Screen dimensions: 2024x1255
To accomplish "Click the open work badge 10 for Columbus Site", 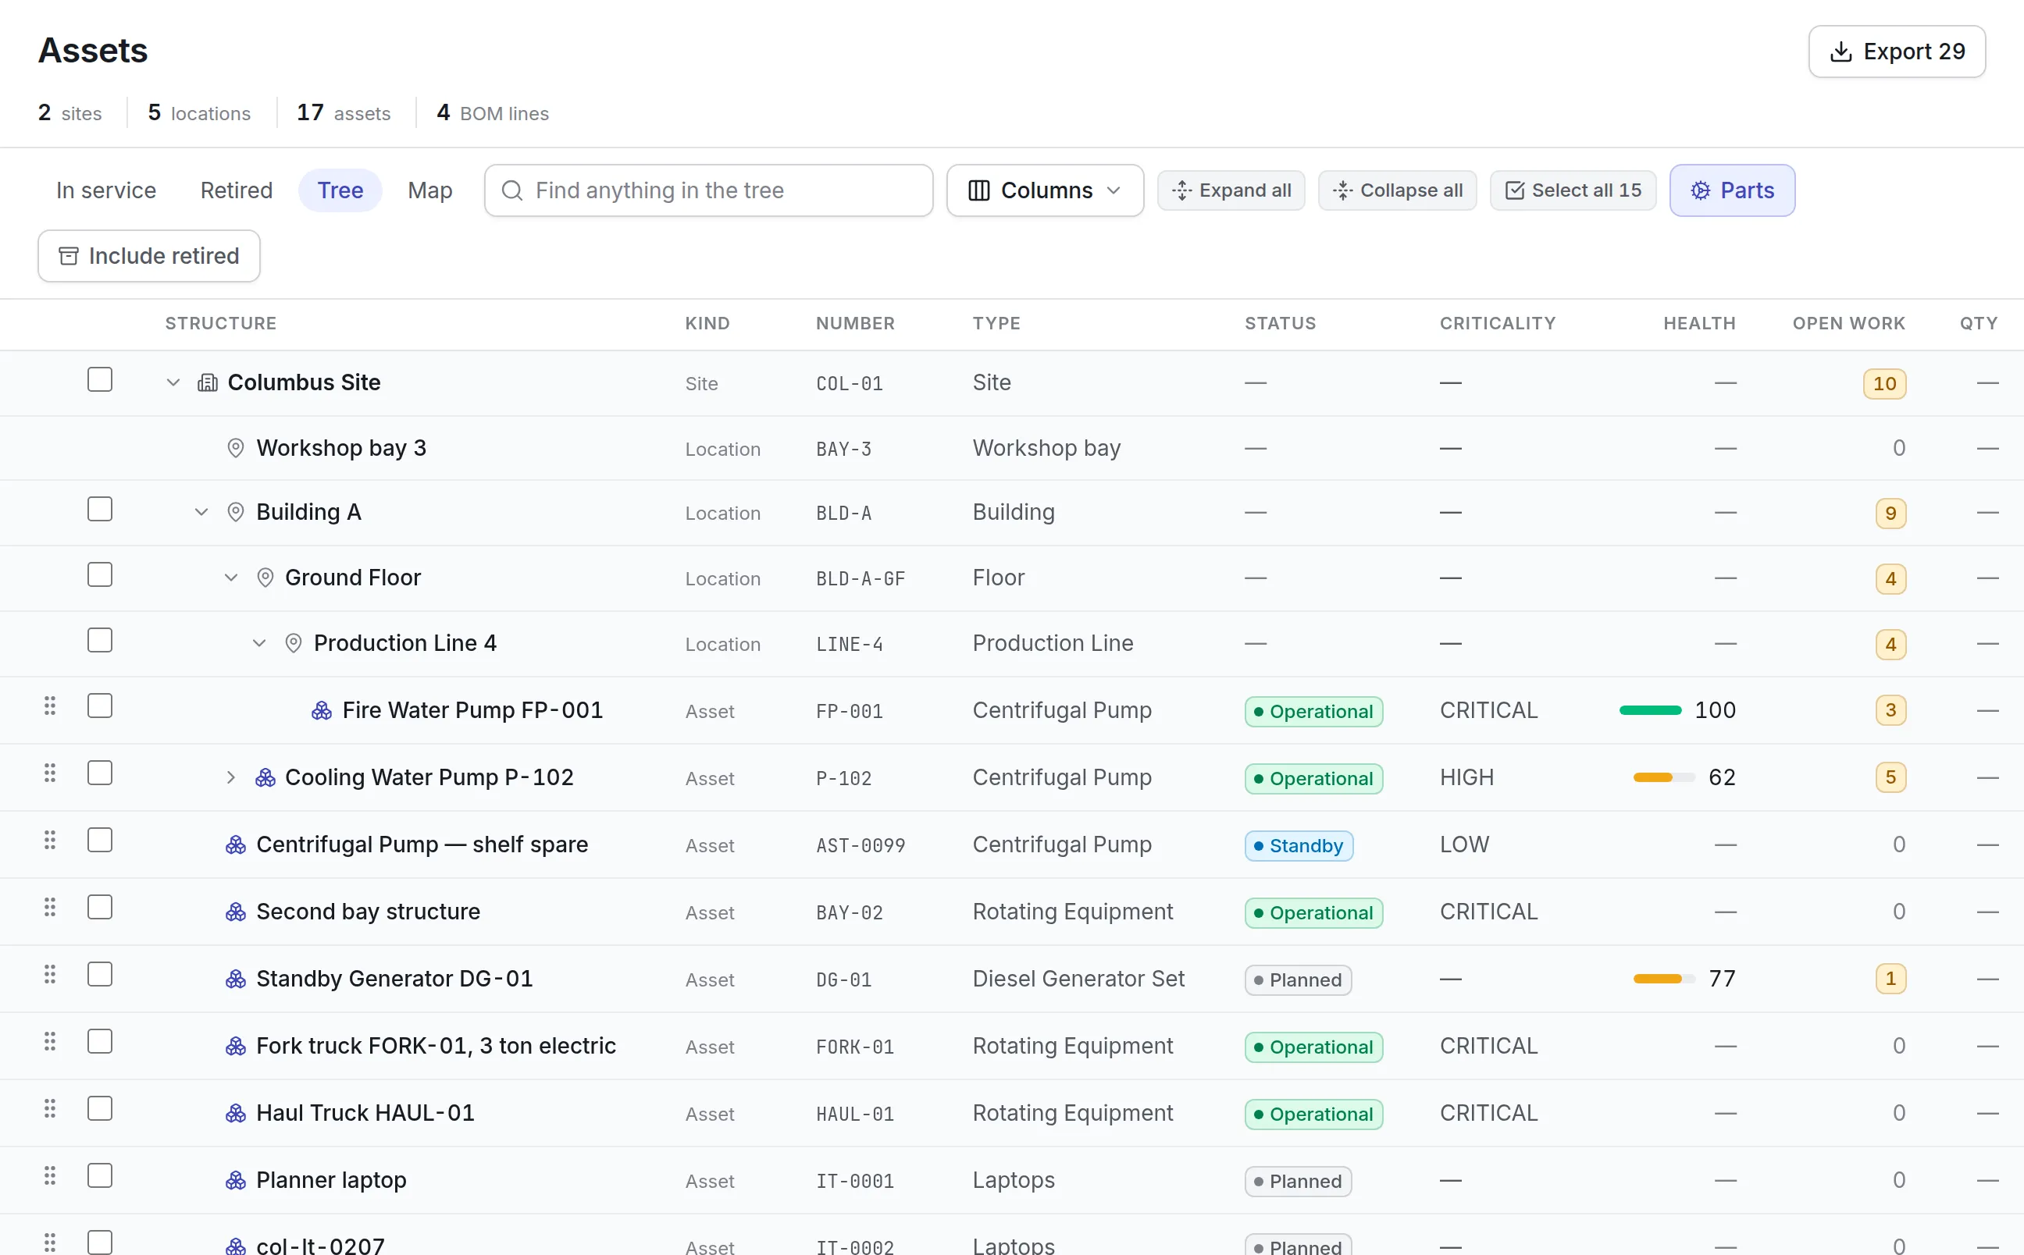I will (x=1884, y=383).
